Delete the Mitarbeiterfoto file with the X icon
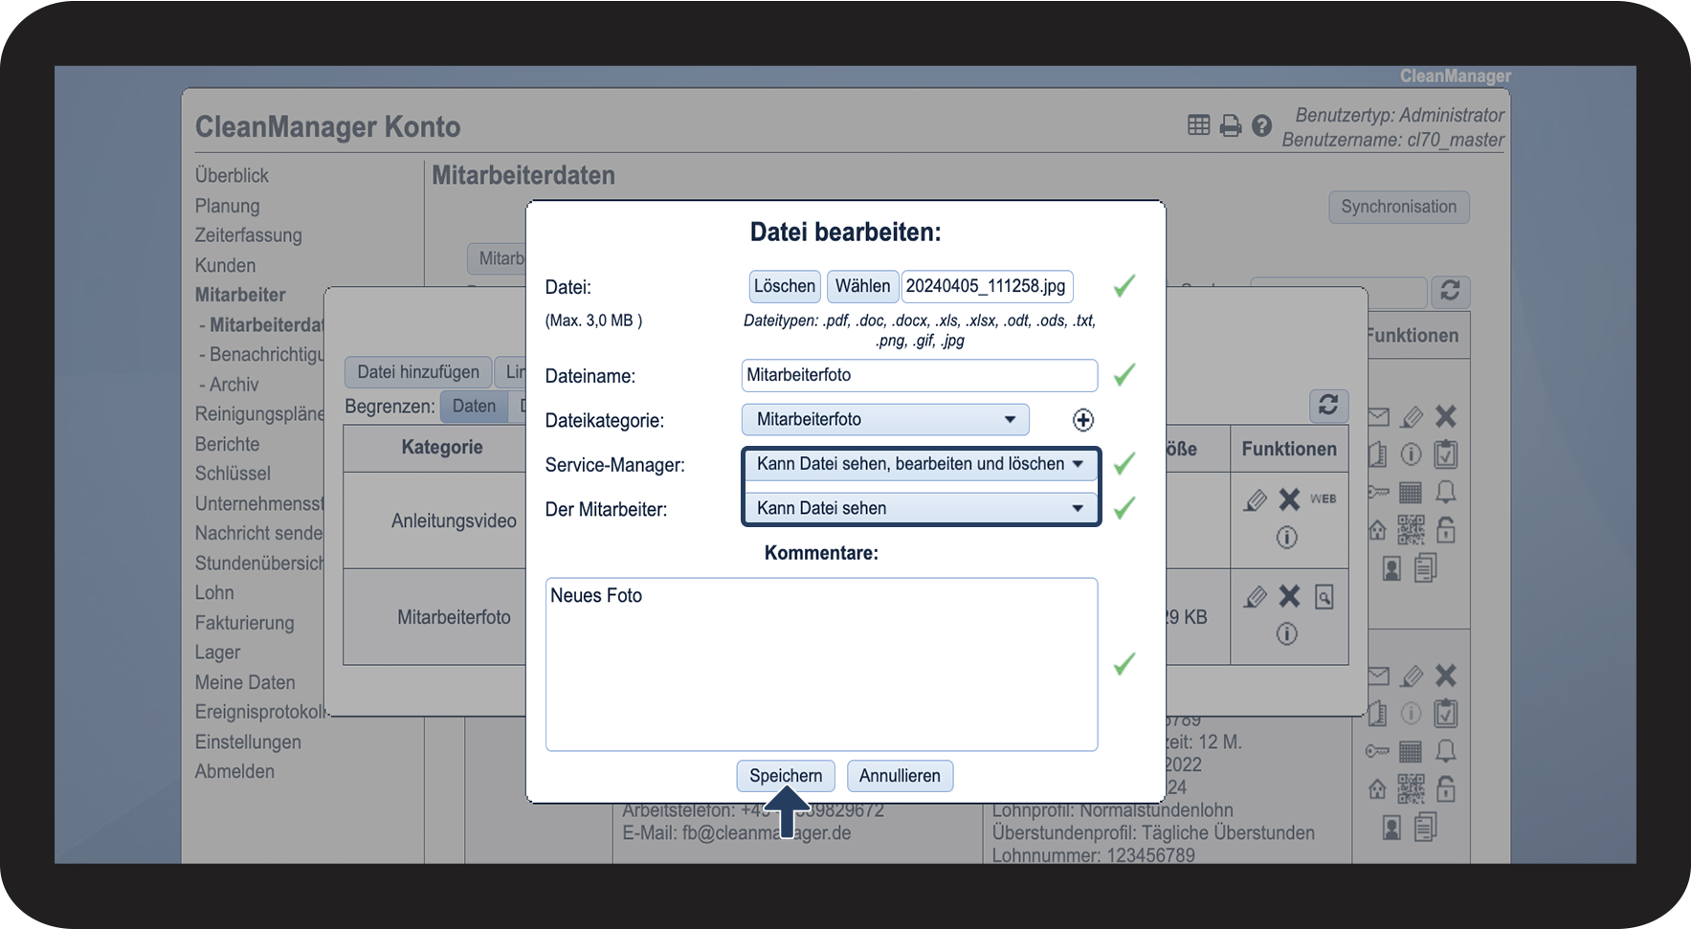 [x=1289, y=597]
